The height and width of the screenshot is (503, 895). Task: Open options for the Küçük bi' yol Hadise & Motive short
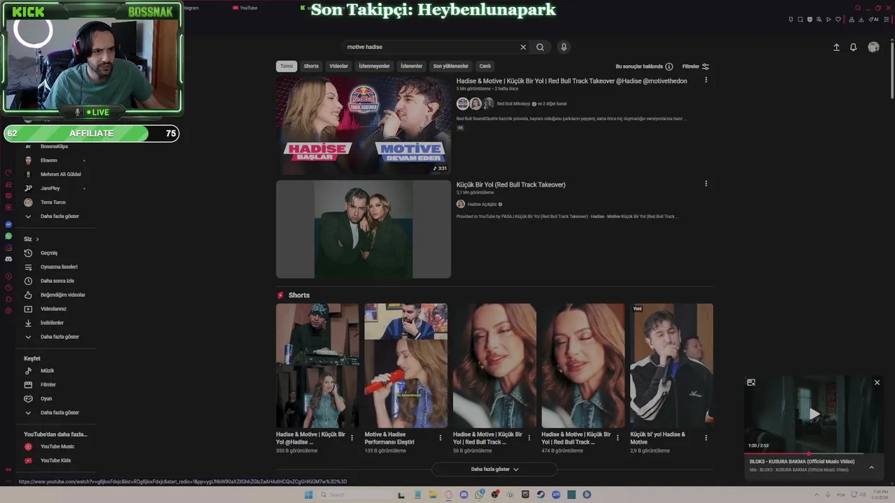tap(706, 438)
